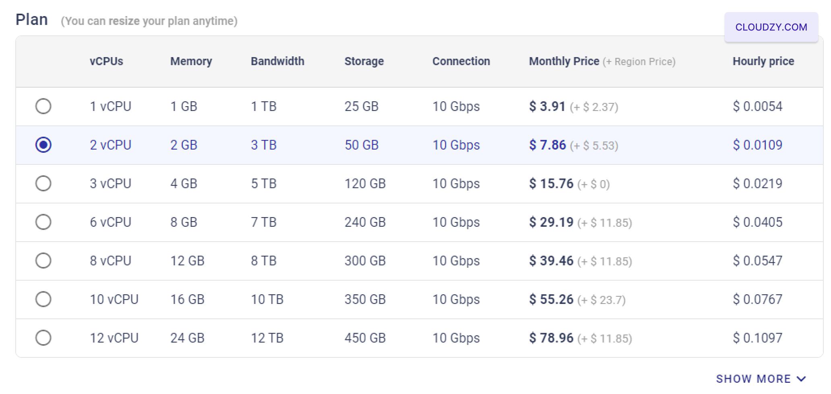
Task: Click the $ 0.0109 hourly price
Action: point(757,145)
